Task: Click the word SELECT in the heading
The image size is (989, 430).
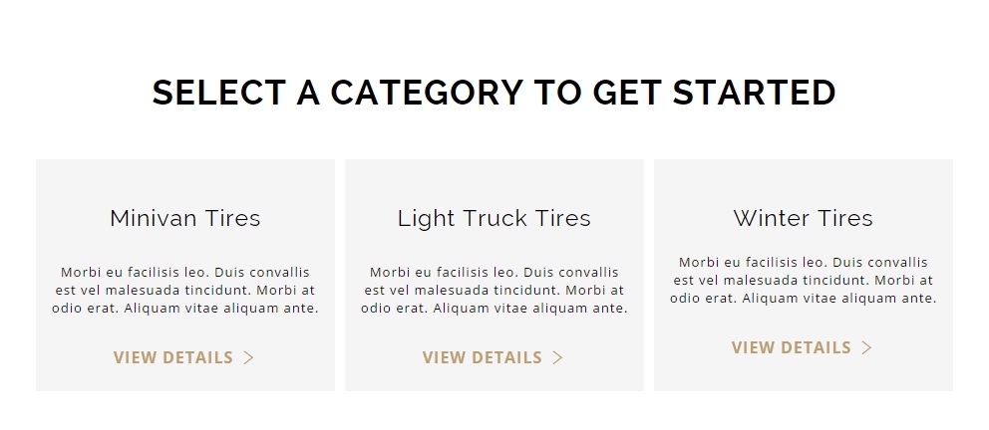Action: click(219, 93)
